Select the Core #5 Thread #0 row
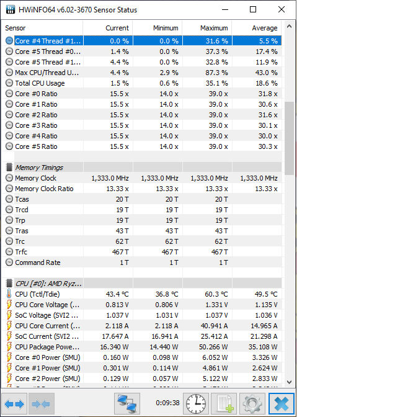 pyautogui.click(x=142, y=52)
